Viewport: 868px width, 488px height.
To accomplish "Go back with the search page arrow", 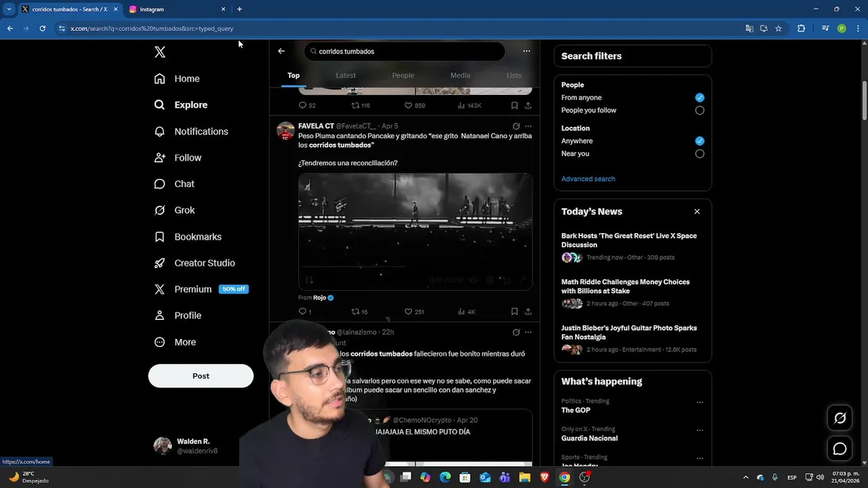I will [x=281, y=51].
